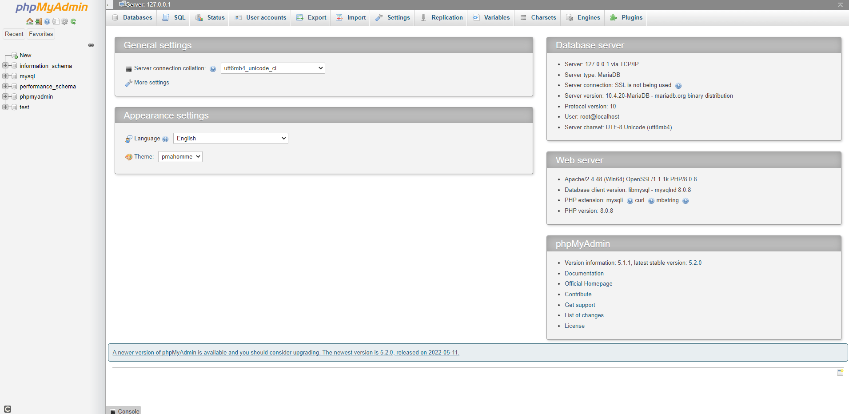Viewport: 849px width, 414px height.
Task: Open phpMyAdmin documentation blue question icon in sidebar
Action: (47, 21)
